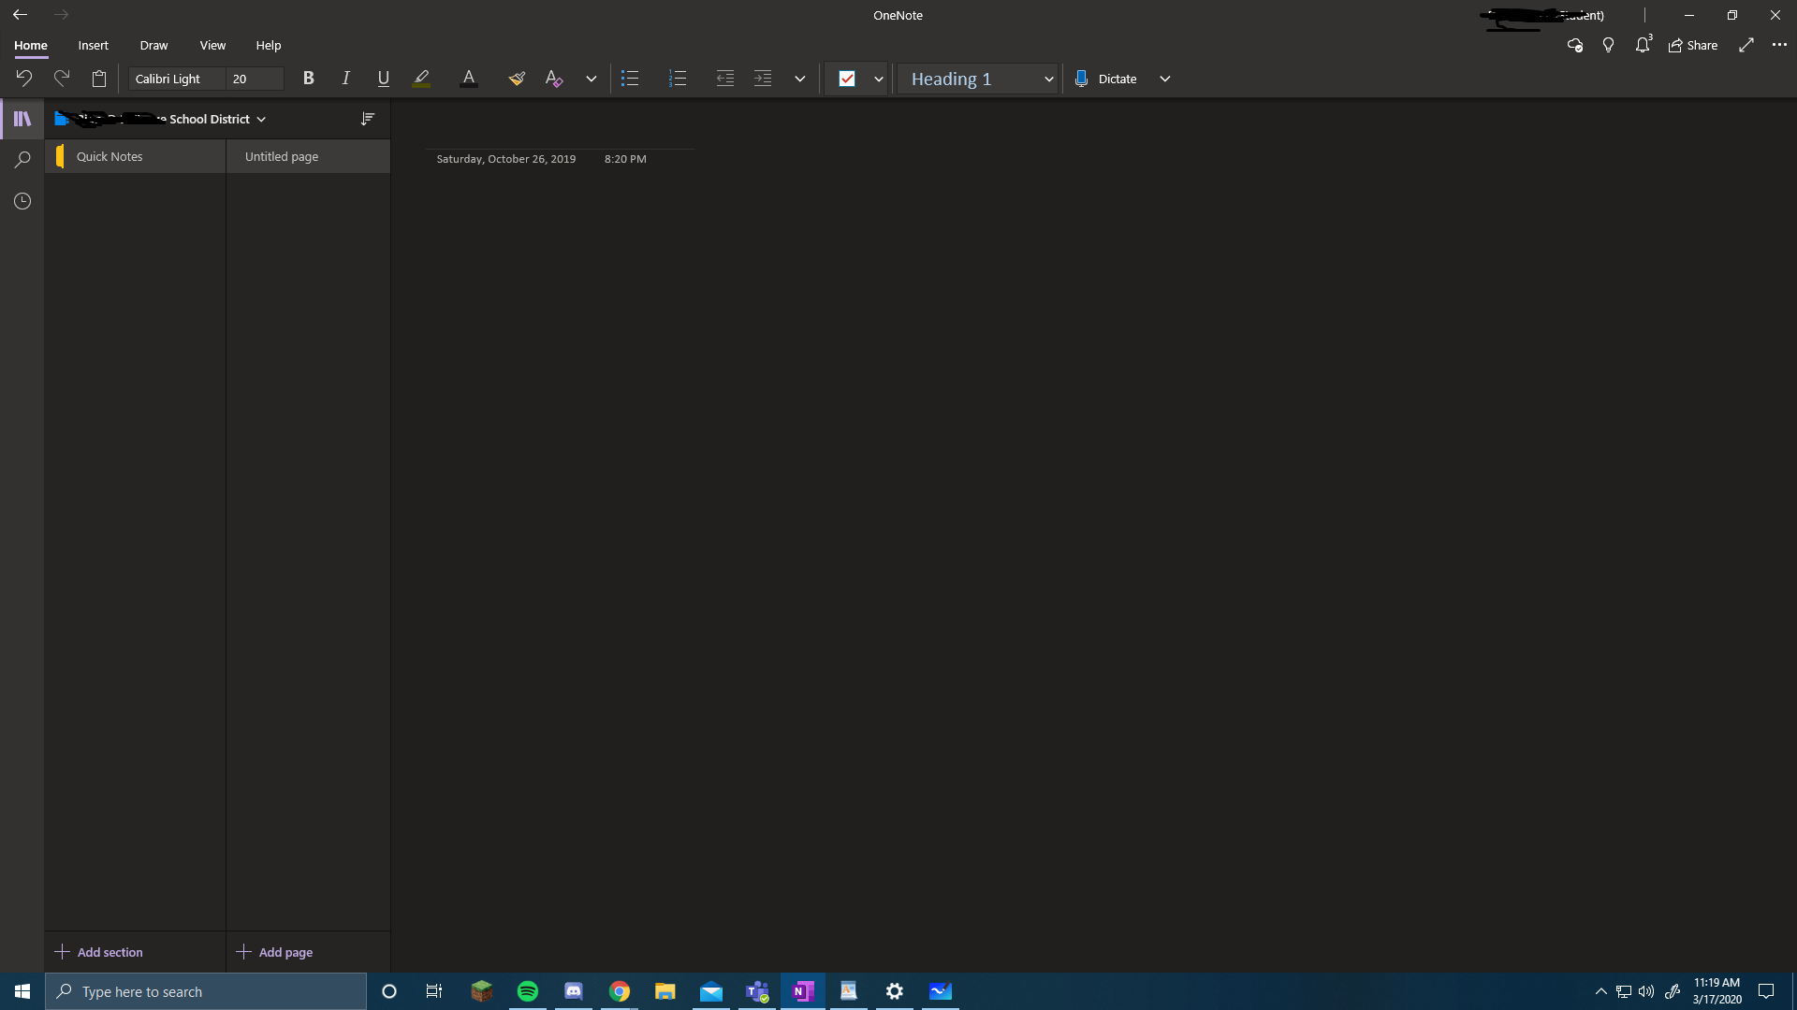Show the notebooks navigation pane icon

22,119
